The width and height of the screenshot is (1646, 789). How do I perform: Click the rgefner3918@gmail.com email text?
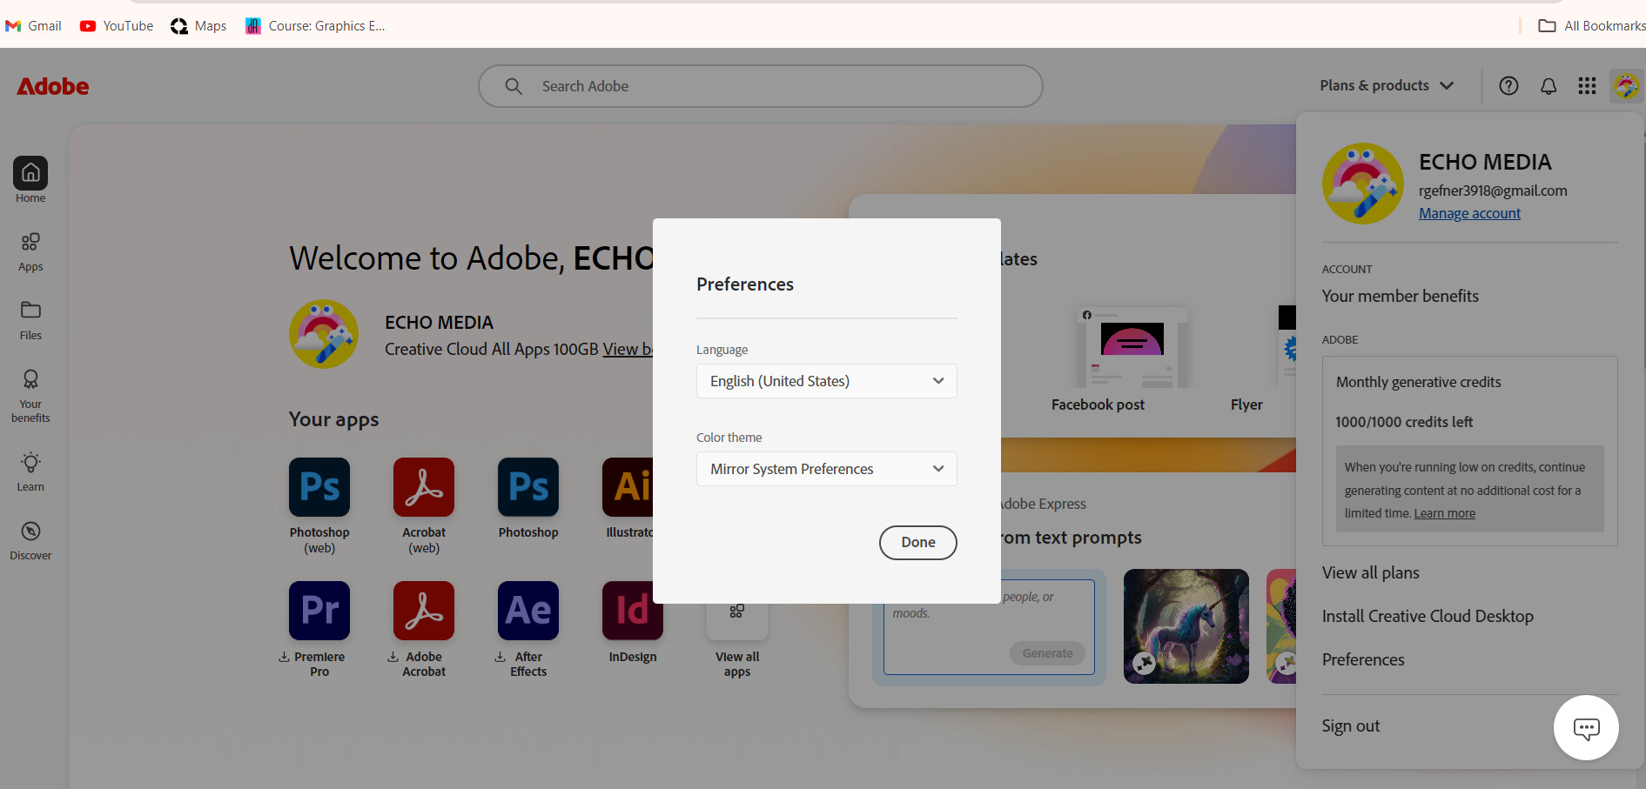pyautogui.click(x=1493, y=191)
